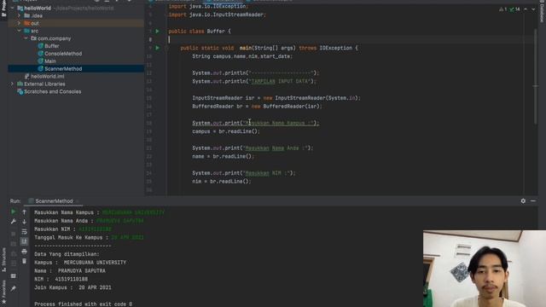Select External Libraries label
This screenshot has width=546, height=307.
(x=44, y=84)
